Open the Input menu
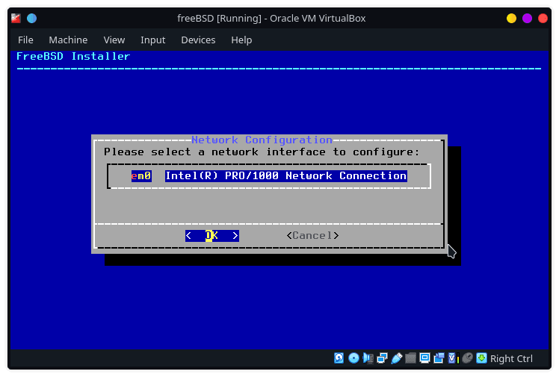Image resolution: width=559 pixels, height=377 pixels. 152,40
